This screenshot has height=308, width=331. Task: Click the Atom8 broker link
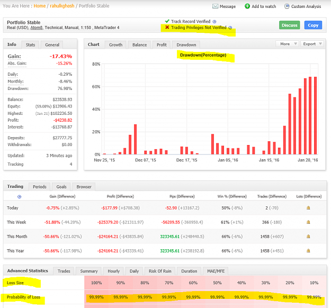point(37,28)
